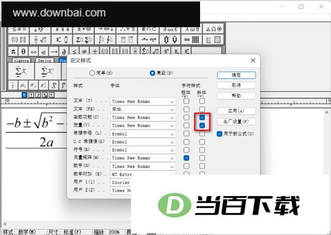The height and width of the screenshot is (235, 331).
Task: Click the horizontal scrollbar left arrow
Action: (x=4, y=224)
